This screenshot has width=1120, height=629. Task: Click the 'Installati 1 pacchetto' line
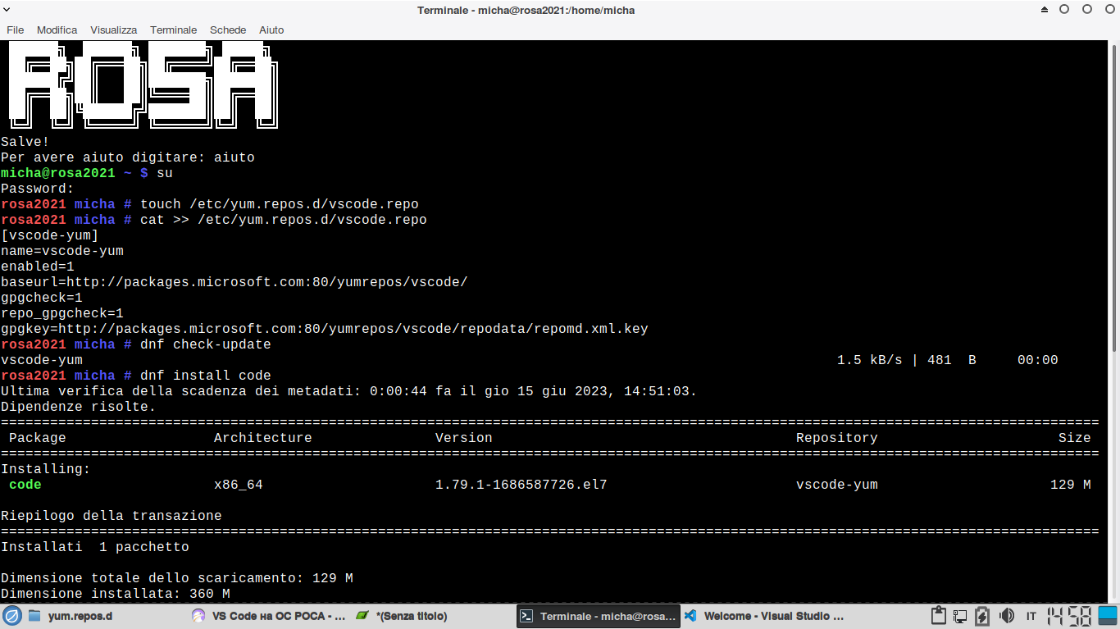click(95, 547)
